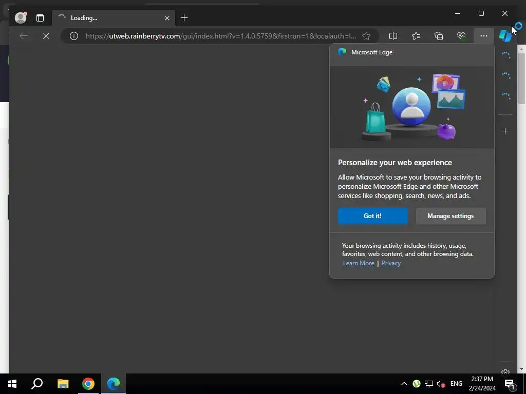Open Google Chrome from taskbar
Viewport: 526px width, 394px height.
[x=88, y=384]
